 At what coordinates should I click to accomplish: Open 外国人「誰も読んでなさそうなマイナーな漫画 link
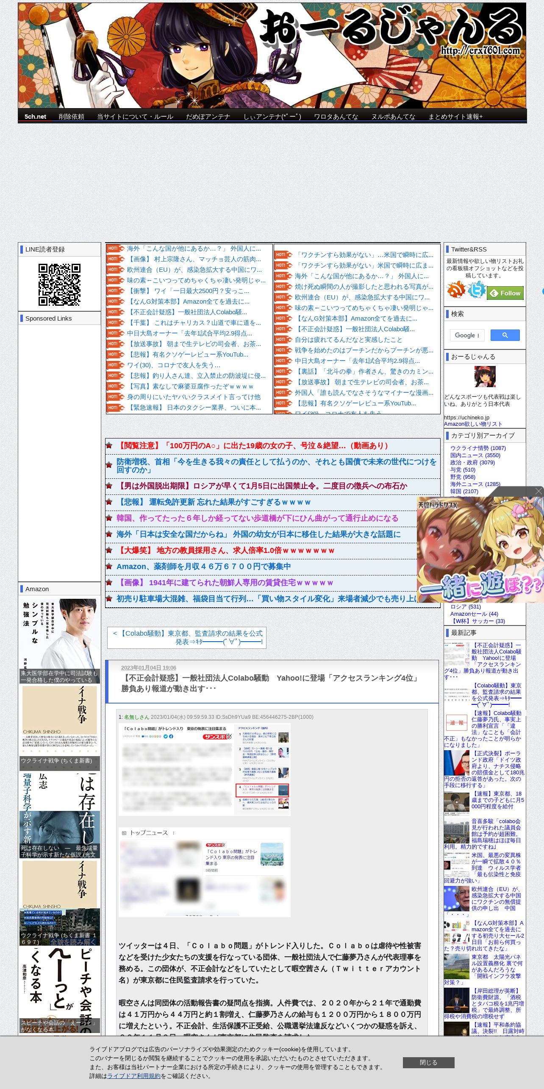click(364, 393)
